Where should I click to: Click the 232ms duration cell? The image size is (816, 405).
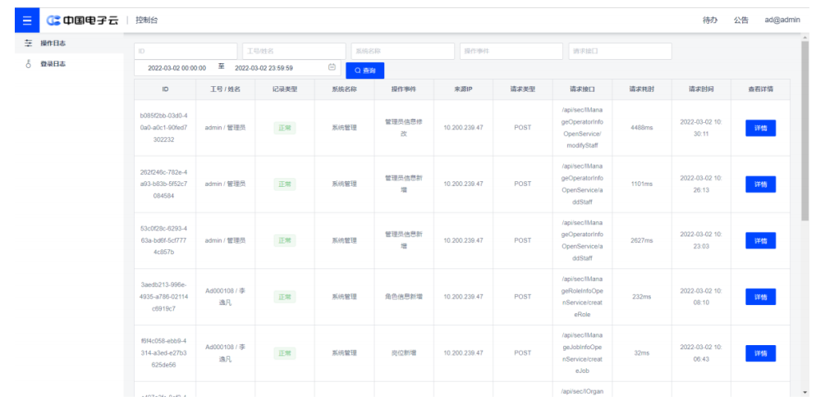pos(642,296)
